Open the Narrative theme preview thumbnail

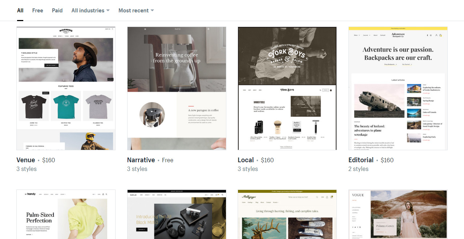177,88
